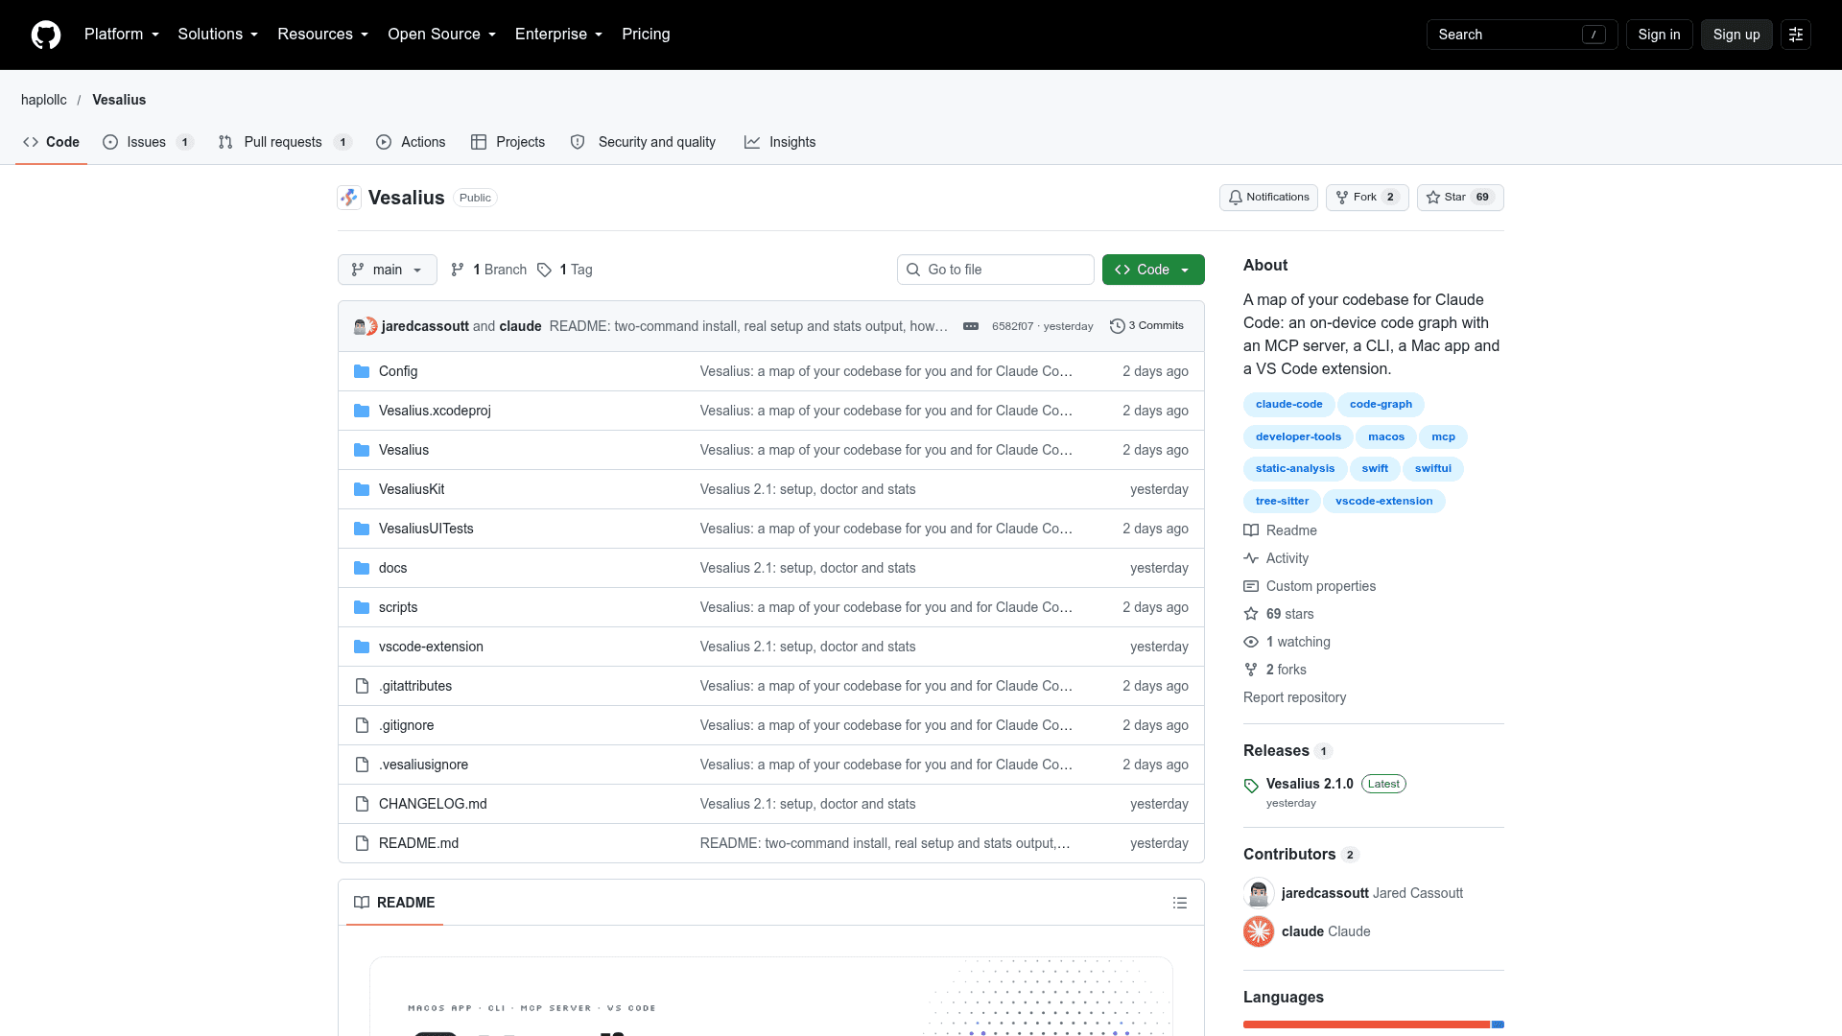Open the README.md file
The width and height of the screenshot is (1842, 1036).
[x=418, y=843]
